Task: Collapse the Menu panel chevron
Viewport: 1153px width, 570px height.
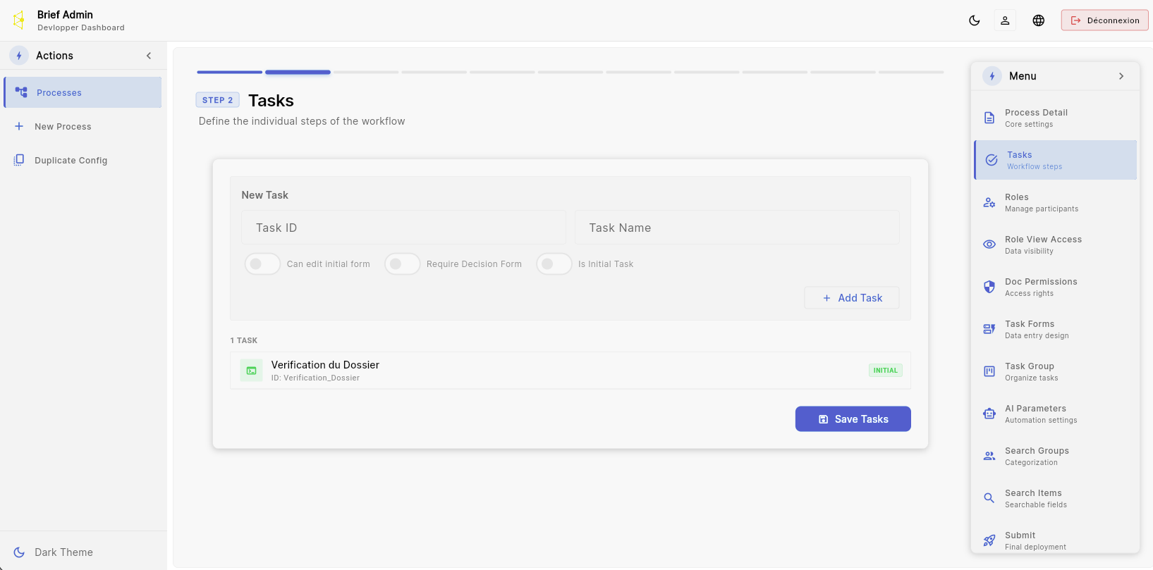Action: point(1121,76)
